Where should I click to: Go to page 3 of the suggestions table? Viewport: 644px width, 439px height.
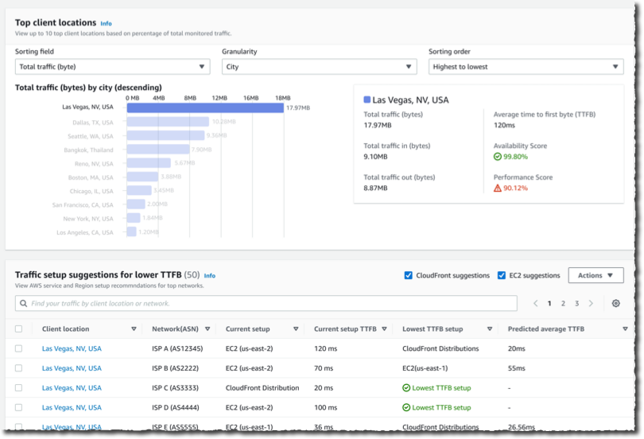[576, 304]
